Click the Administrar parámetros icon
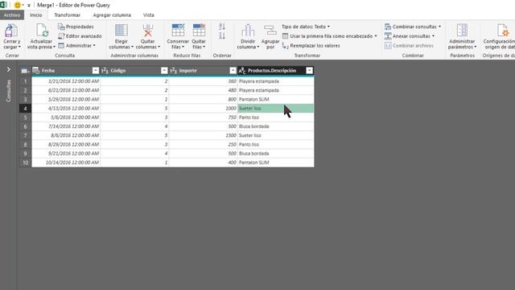The width and height of the screenshot is (515, 290). point(462,31)
